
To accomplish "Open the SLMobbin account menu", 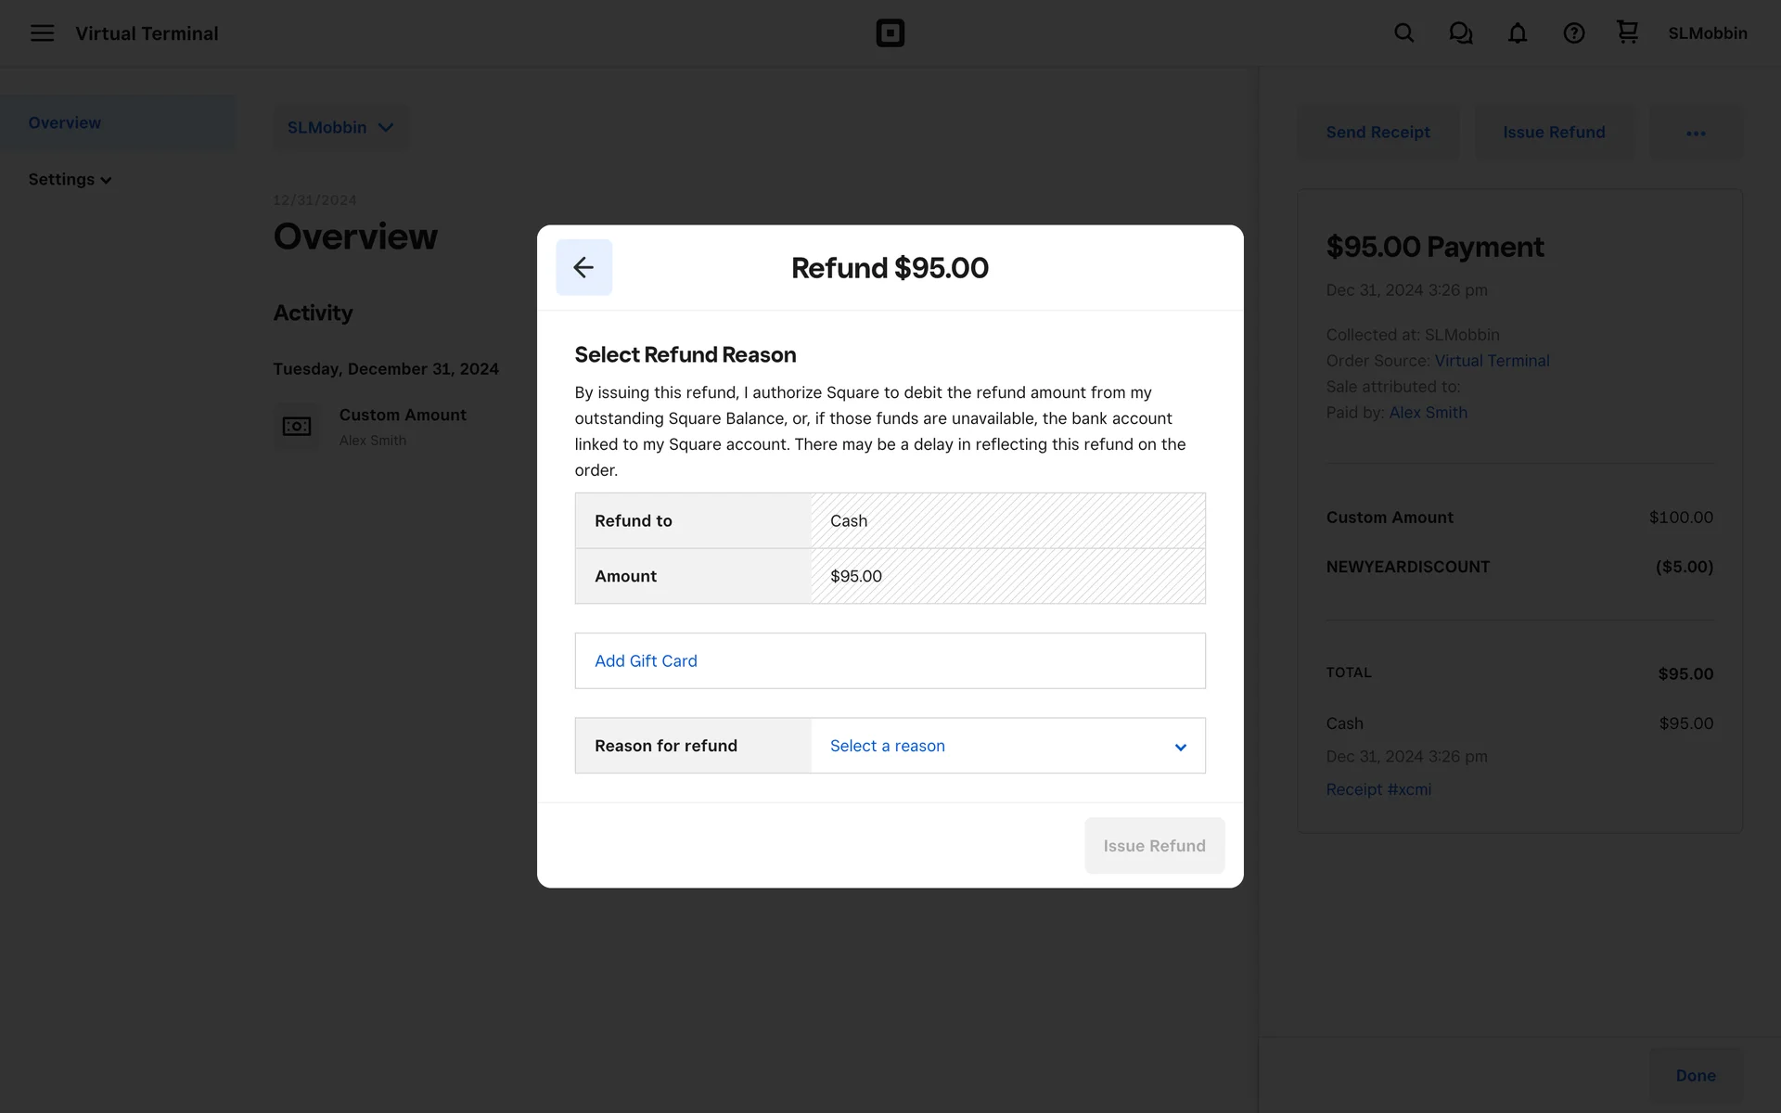I will (1707, 33).
